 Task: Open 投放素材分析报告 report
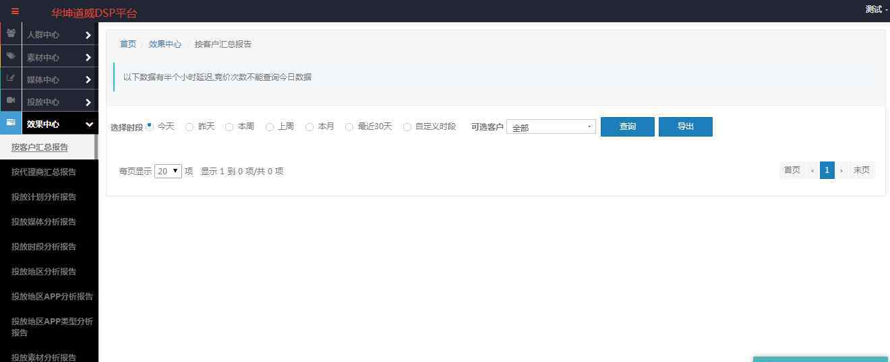pyautogui.click(x=44, y=357)
